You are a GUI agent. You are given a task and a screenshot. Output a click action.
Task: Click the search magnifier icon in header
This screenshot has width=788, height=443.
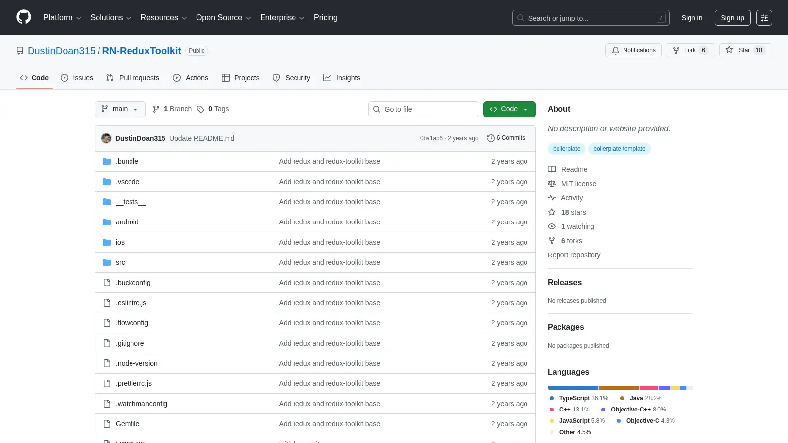(x=521, y=18)
